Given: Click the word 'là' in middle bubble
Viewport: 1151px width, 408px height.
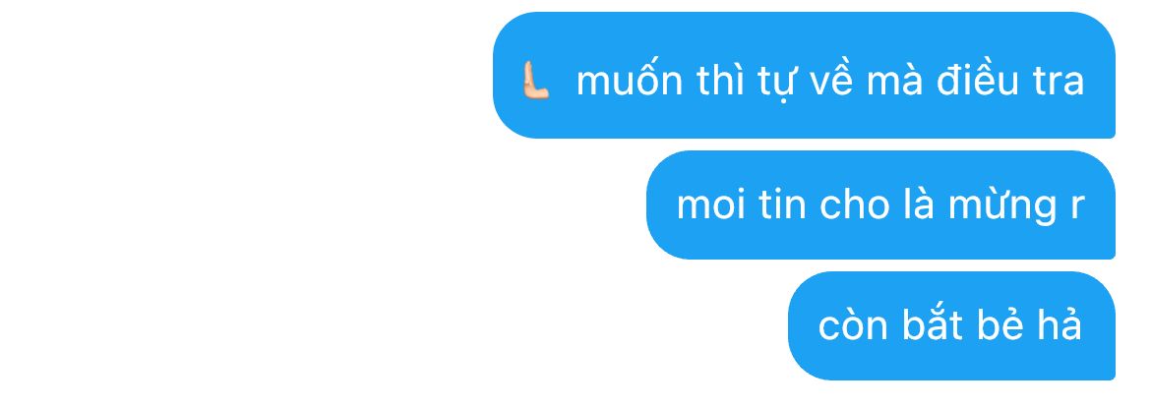Looking at the screenshot, I should click(915, 204).
